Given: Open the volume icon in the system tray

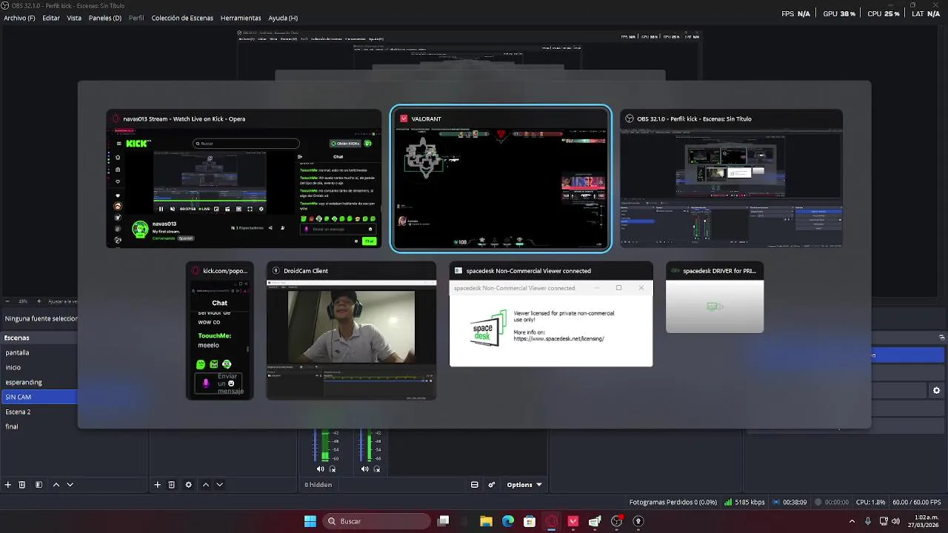Looking at the screenshot, I should point(895,521).
